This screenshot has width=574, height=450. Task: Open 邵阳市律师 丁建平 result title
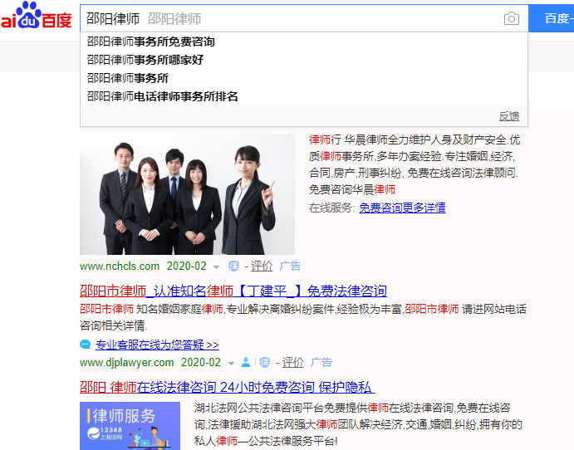pos(233,291)
